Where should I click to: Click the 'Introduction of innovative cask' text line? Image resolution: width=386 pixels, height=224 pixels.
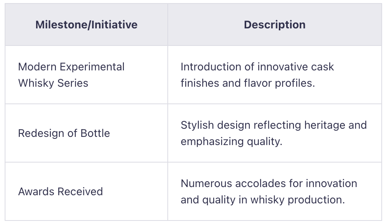pos(257,66)
